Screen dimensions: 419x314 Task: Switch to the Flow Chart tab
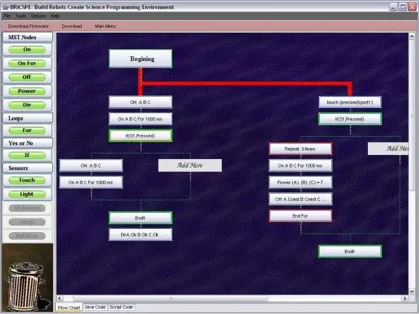coord(69,307)
